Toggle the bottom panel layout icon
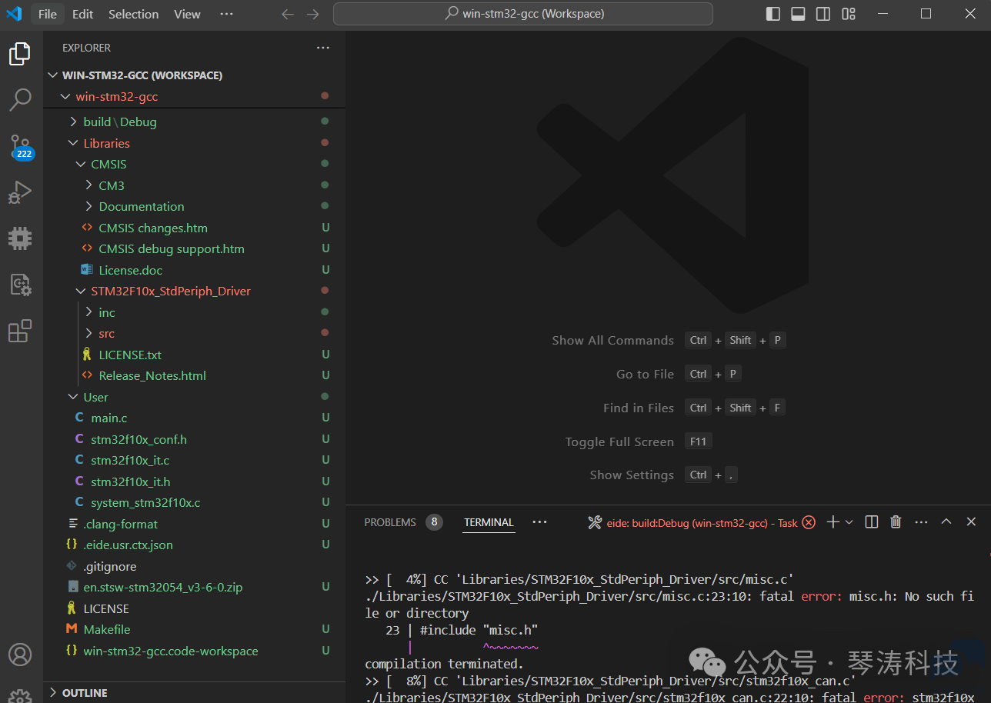 coord(798,14)
